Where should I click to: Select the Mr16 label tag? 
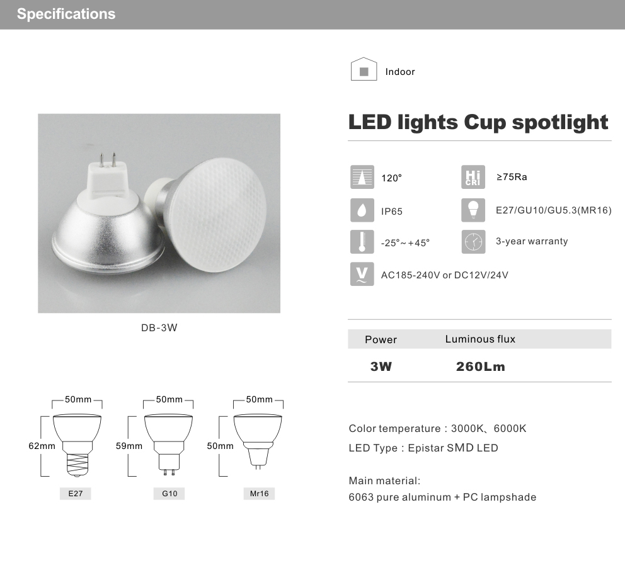259,494
